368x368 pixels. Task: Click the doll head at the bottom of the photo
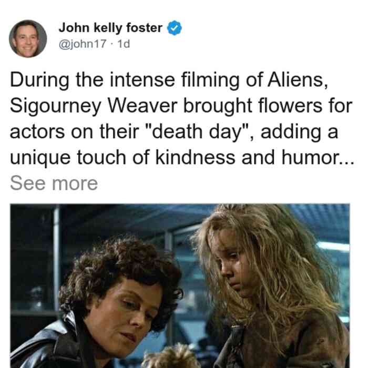(x=172, y=356)
